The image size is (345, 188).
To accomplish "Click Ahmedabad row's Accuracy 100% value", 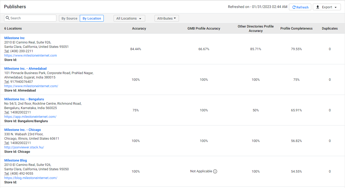I will [136, 80].
